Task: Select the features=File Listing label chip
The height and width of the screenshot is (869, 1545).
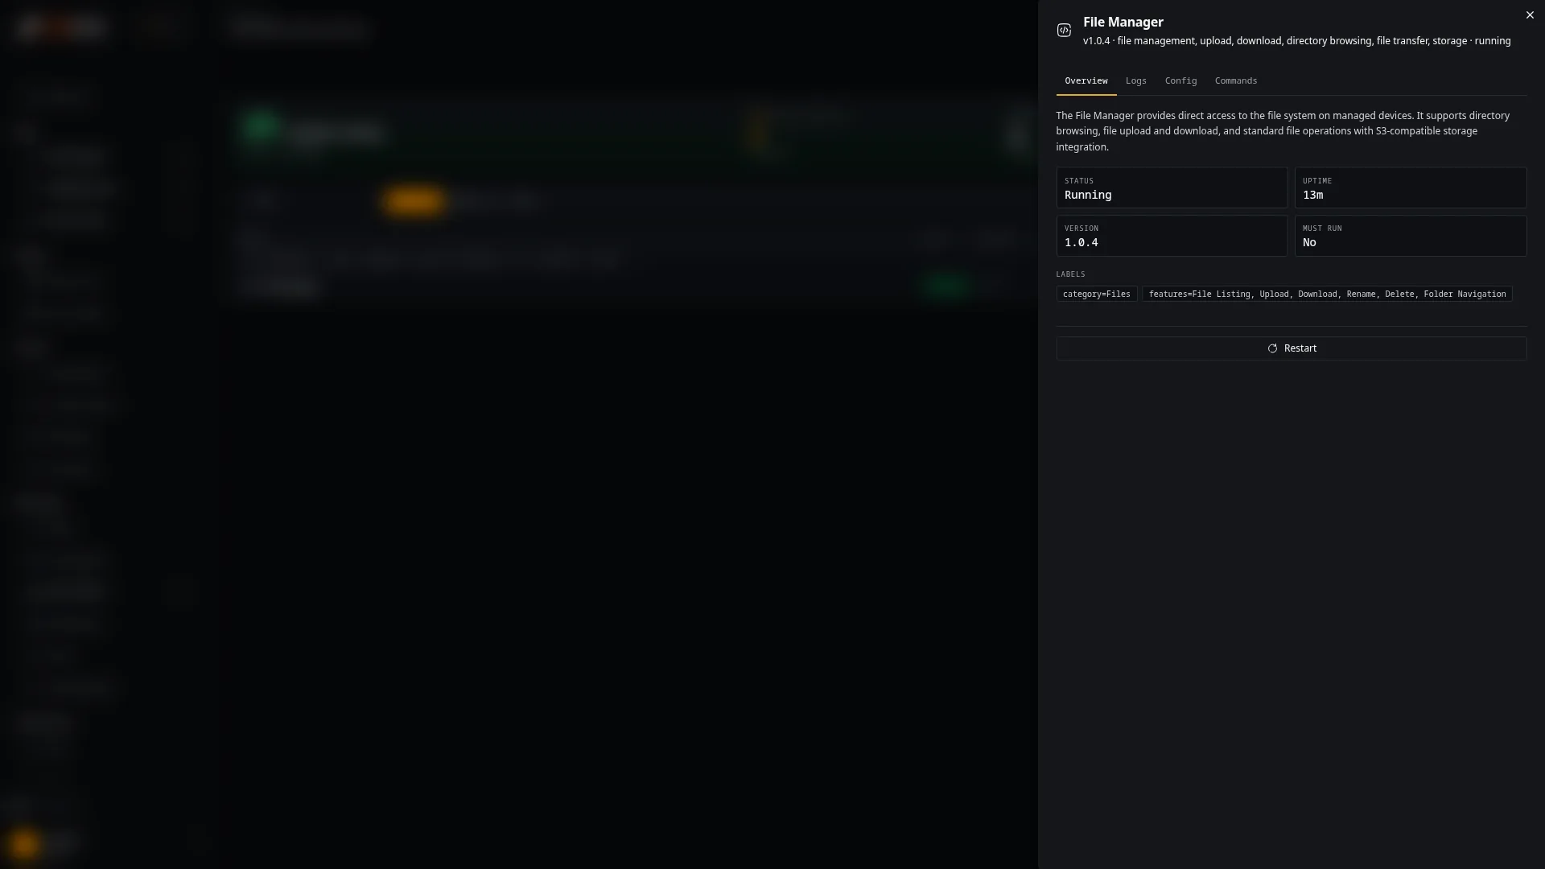Action: [1327, 294]
